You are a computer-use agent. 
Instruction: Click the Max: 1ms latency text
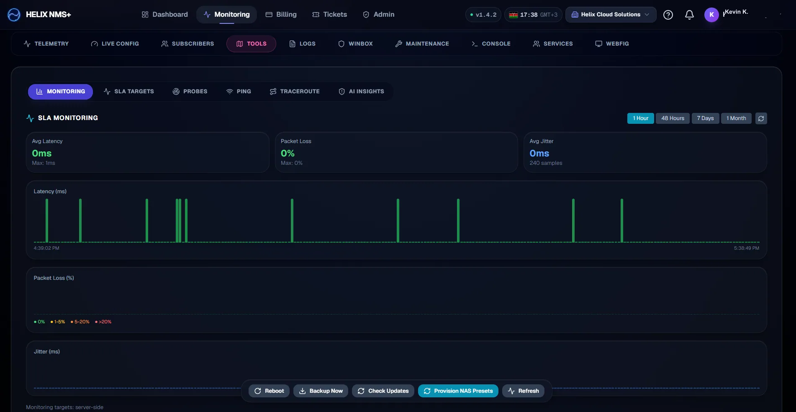click(44, 163)
